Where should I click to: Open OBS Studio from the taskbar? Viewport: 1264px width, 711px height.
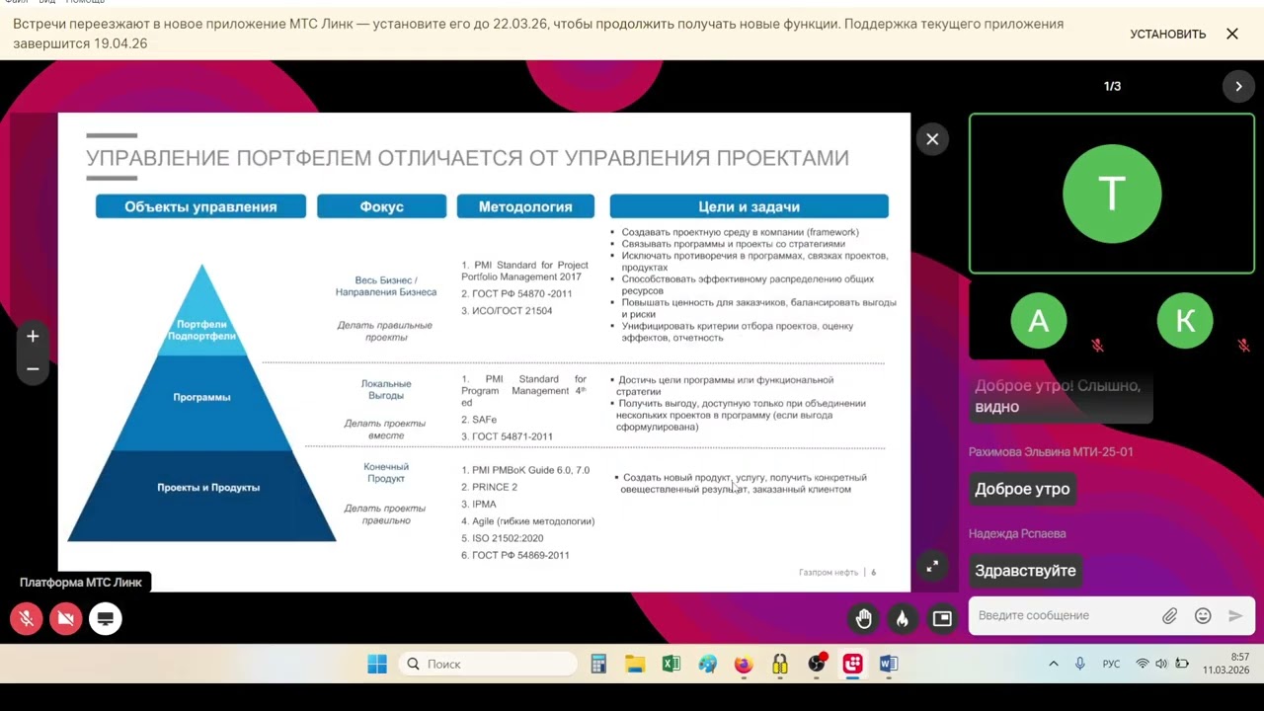(817, 665)
